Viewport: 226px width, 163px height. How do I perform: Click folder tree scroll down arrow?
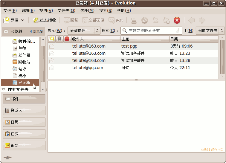(x=43, y=89)
